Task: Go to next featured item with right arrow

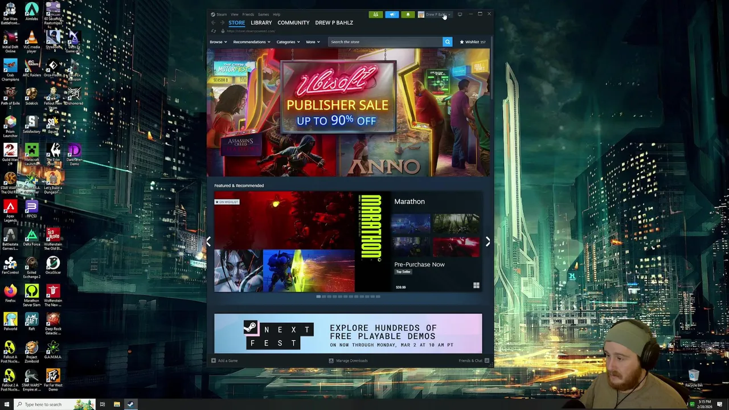Action: (488, 241)
